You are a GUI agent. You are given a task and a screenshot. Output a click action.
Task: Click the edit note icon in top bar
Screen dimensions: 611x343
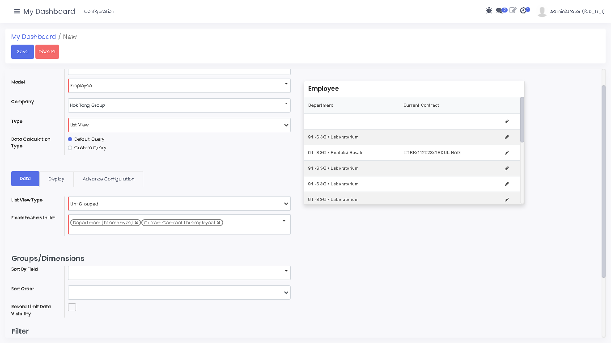[513, 11]
